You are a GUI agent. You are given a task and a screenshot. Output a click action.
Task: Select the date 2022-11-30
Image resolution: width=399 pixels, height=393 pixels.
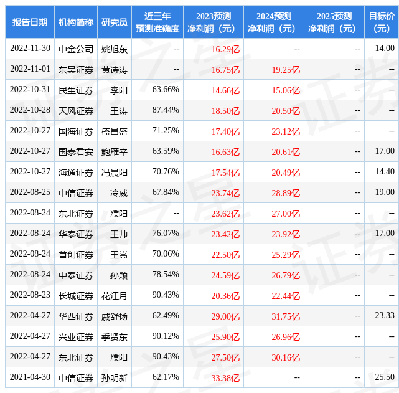30,49
